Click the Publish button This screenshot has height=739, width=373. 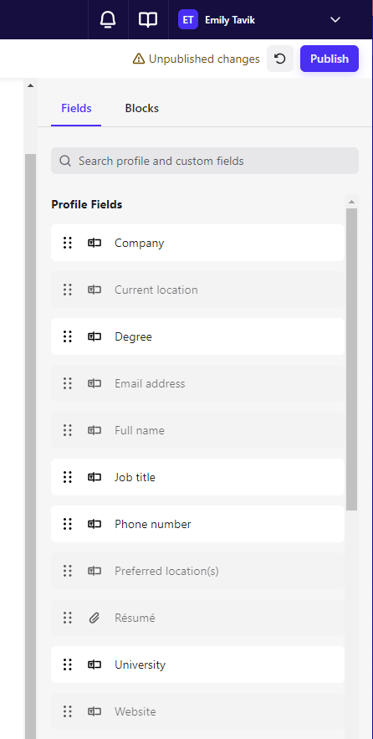330,59
